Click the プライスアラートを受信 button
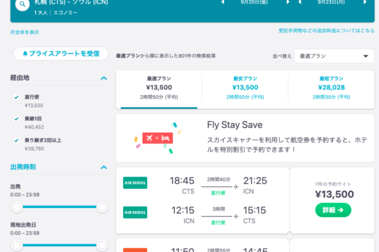The width and height of the screenshot is (379, 252). 61,54
